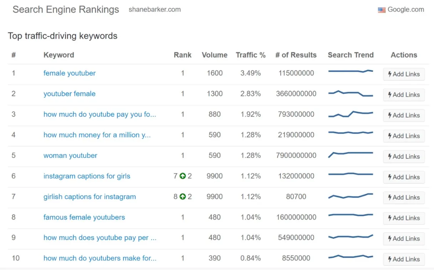Add links for 'how much money for a million y...'
434x270 pixels.
click(404, 136)
